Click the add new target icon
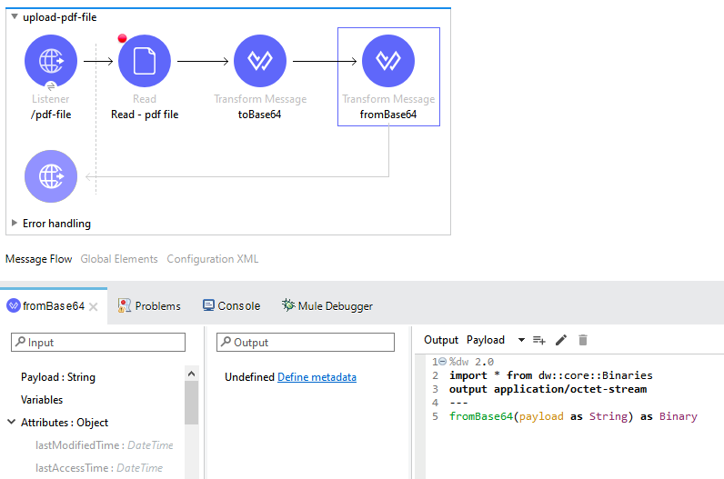Screen dimensions: 724x479 click(x=539, y=340)
